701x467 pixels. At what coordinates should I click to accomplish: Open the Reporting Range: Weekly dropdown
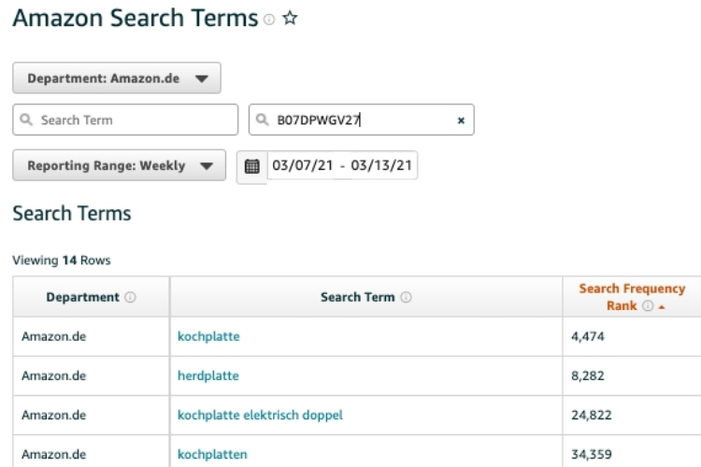click(119, 165)
